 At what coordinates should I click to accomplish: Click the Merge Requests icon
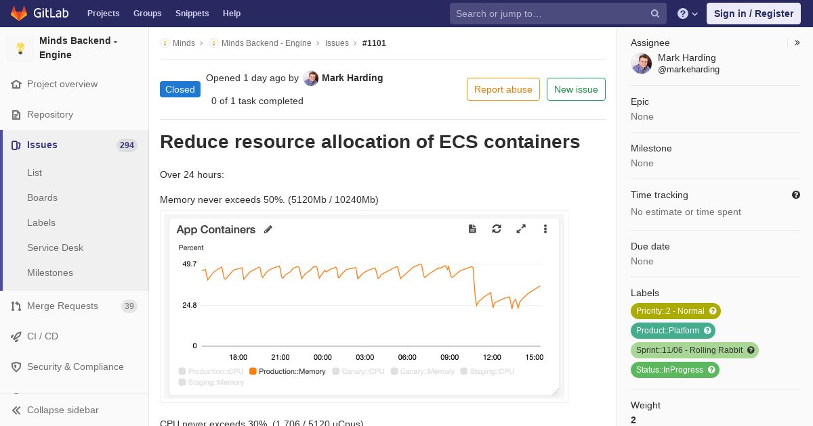(x=16, y=306)
